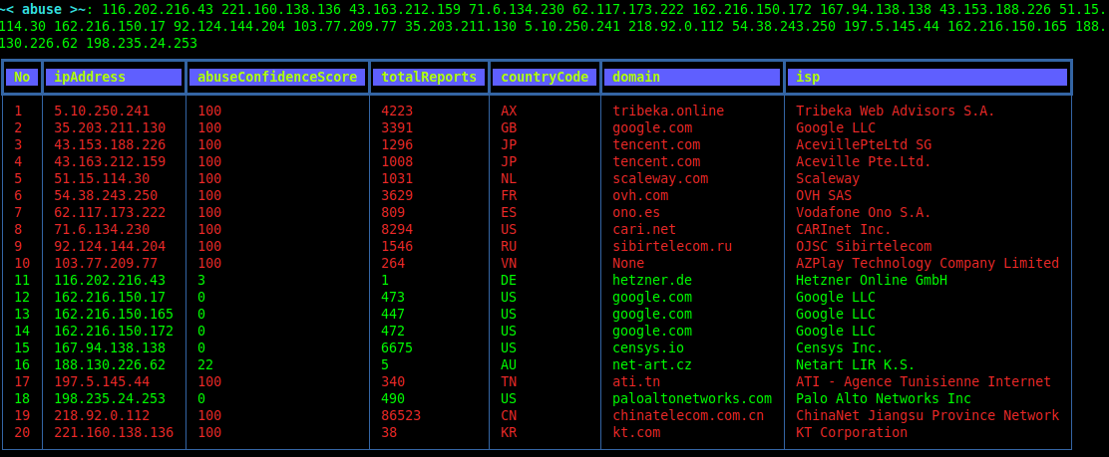Select total reports value 6675

(397, 348)
